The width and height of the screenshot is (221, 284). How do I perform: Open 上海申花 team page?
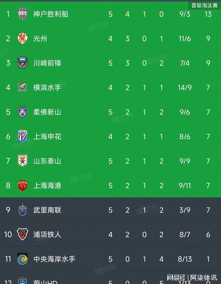(x=47, y=136)
